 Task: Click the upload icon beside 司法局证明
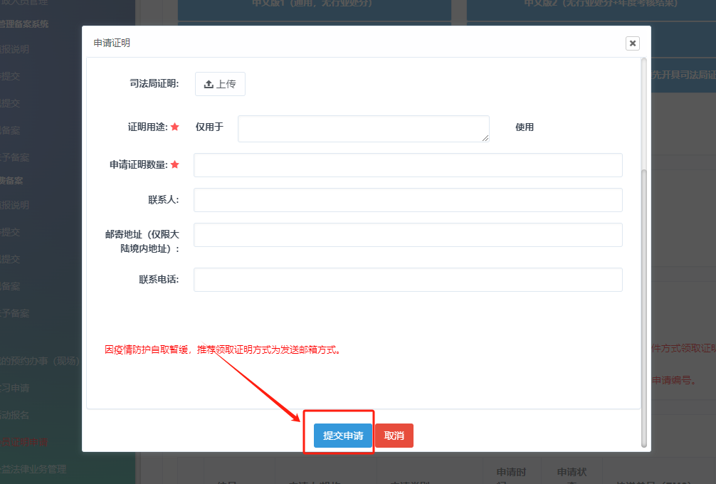click(209, 84)
